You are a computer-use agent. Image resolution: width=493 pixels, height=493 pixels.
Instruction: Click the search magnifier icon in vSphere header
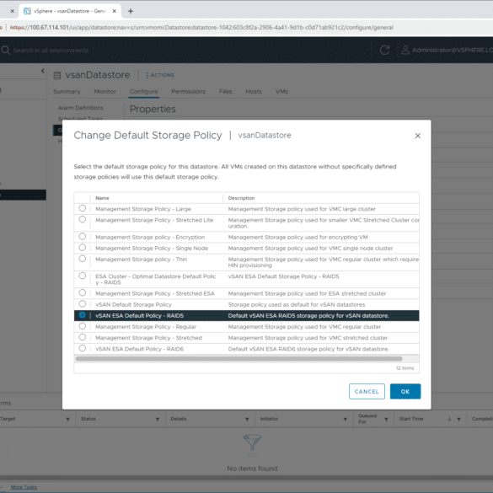(x=5, y=50)
